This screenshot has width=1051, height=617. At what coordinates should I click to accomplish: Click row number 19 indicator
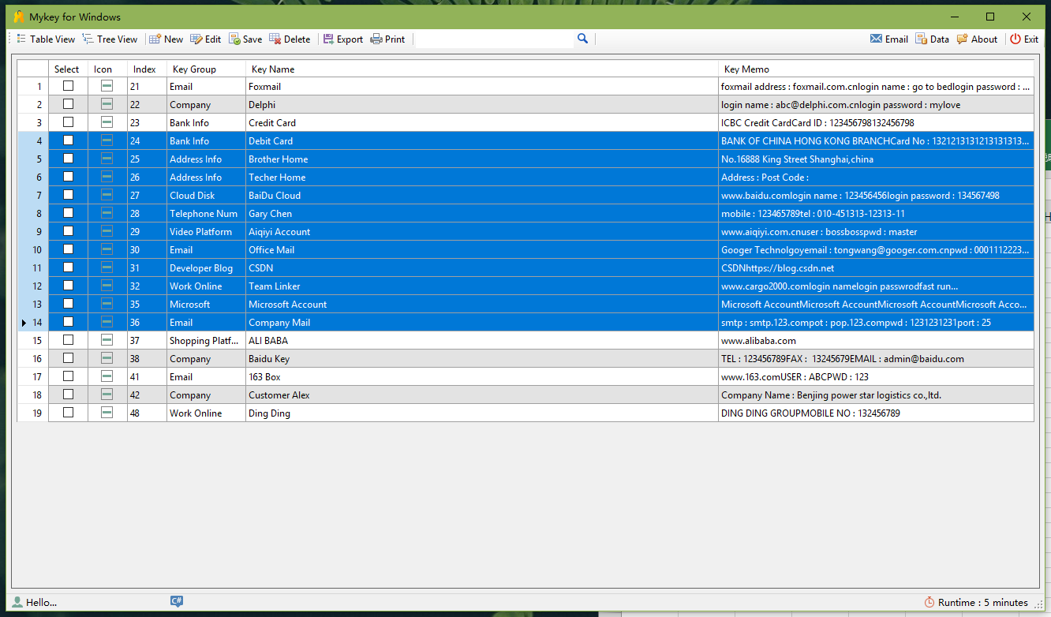(32, 413)
